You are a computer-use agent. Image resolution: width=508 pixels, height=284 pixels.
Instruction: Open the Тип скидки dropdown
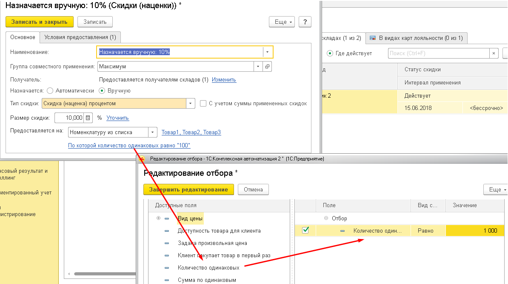coord(191,104)
